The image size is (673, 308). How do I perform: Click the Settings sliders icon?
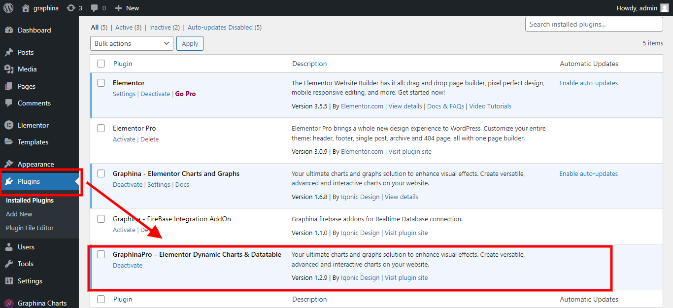click(9, 281)
